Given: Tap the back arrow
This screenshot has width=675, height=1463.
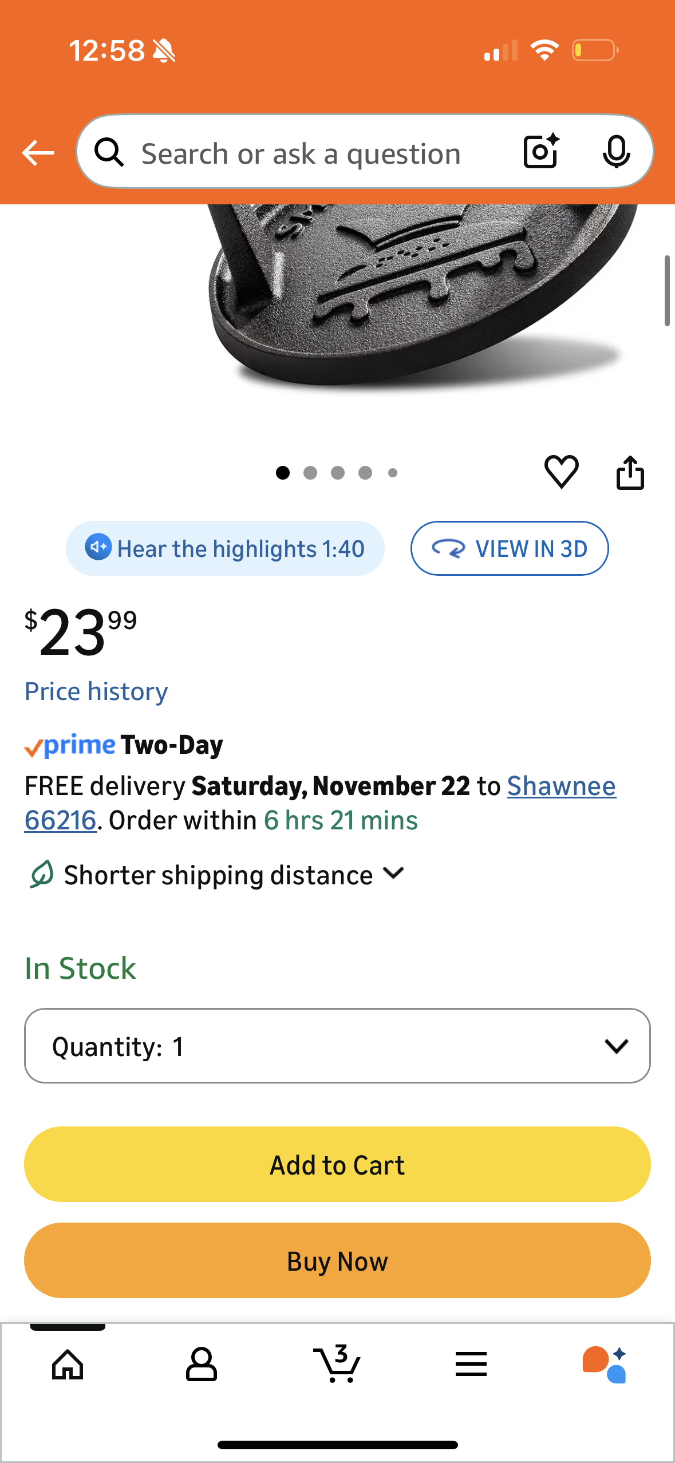Looking at the screenshot, I should coord(38,153).
